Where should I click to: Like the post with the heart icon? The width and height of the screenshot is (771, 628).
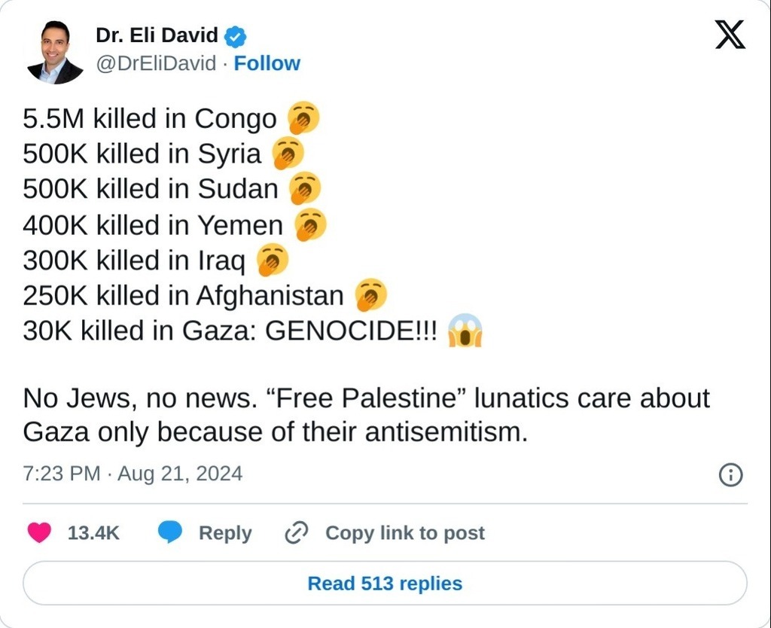point(39,533)
